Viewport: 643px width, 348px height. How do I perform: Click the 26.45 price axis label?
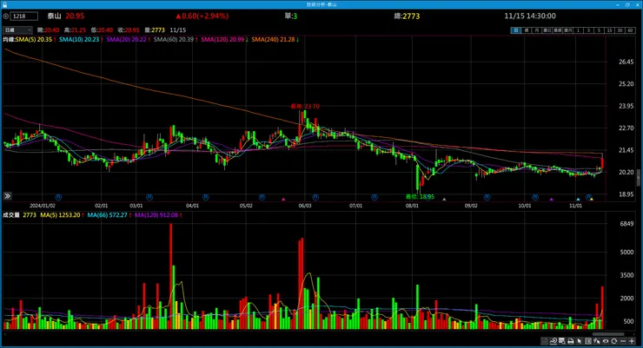(626, 62)
